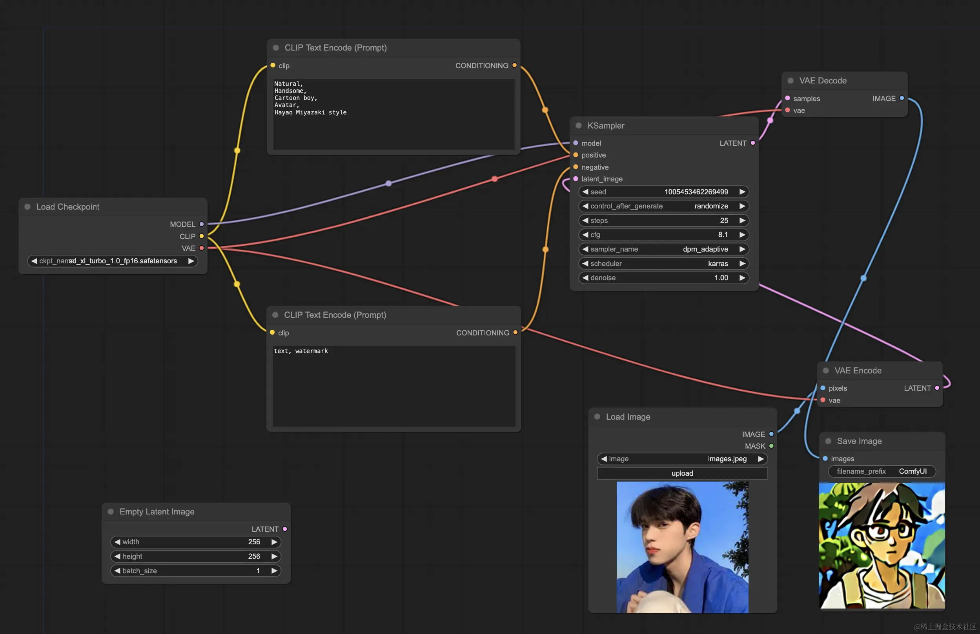Image resolution: width=980 pixels, height=634 pixels.
Task: Click the generated cartoon preview in Save Image
Action: (882, 545)
